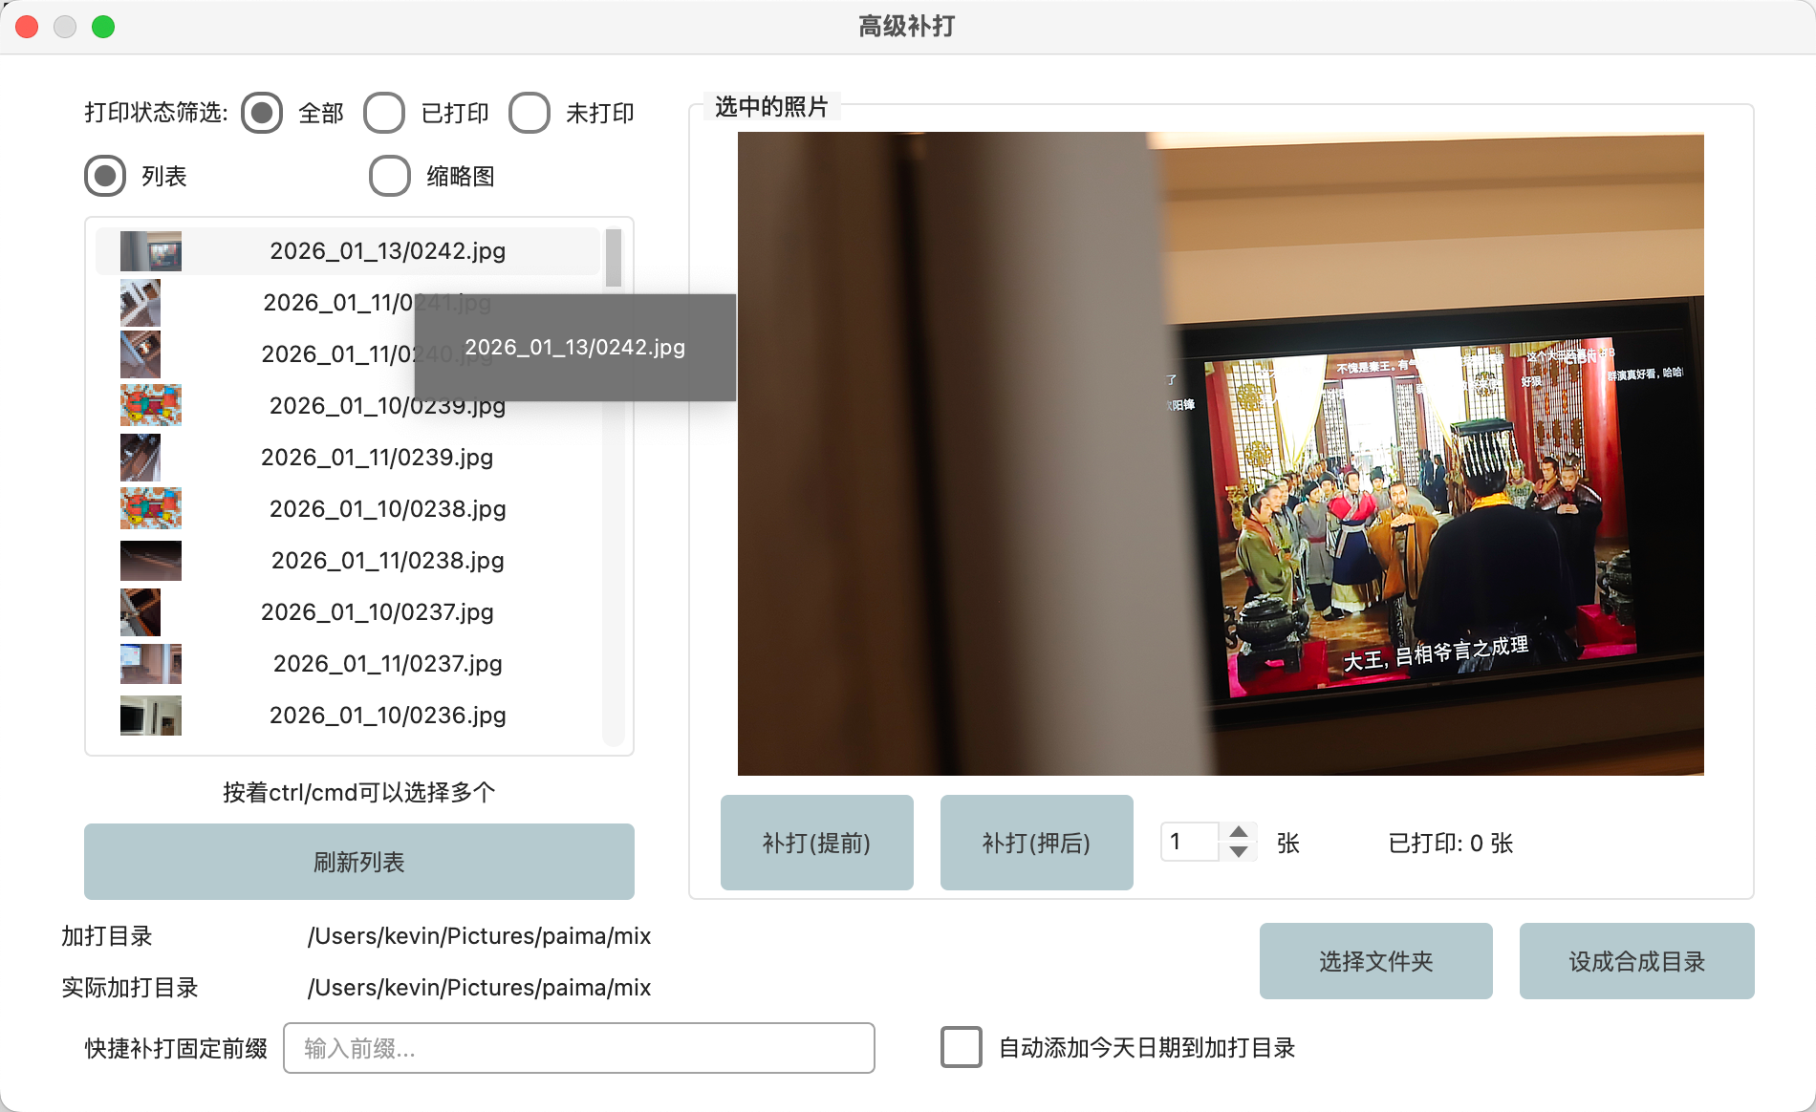Select 2026_01_11/0239.jpg in file list
This screenshot has width=1816, height=1112.
378,457
